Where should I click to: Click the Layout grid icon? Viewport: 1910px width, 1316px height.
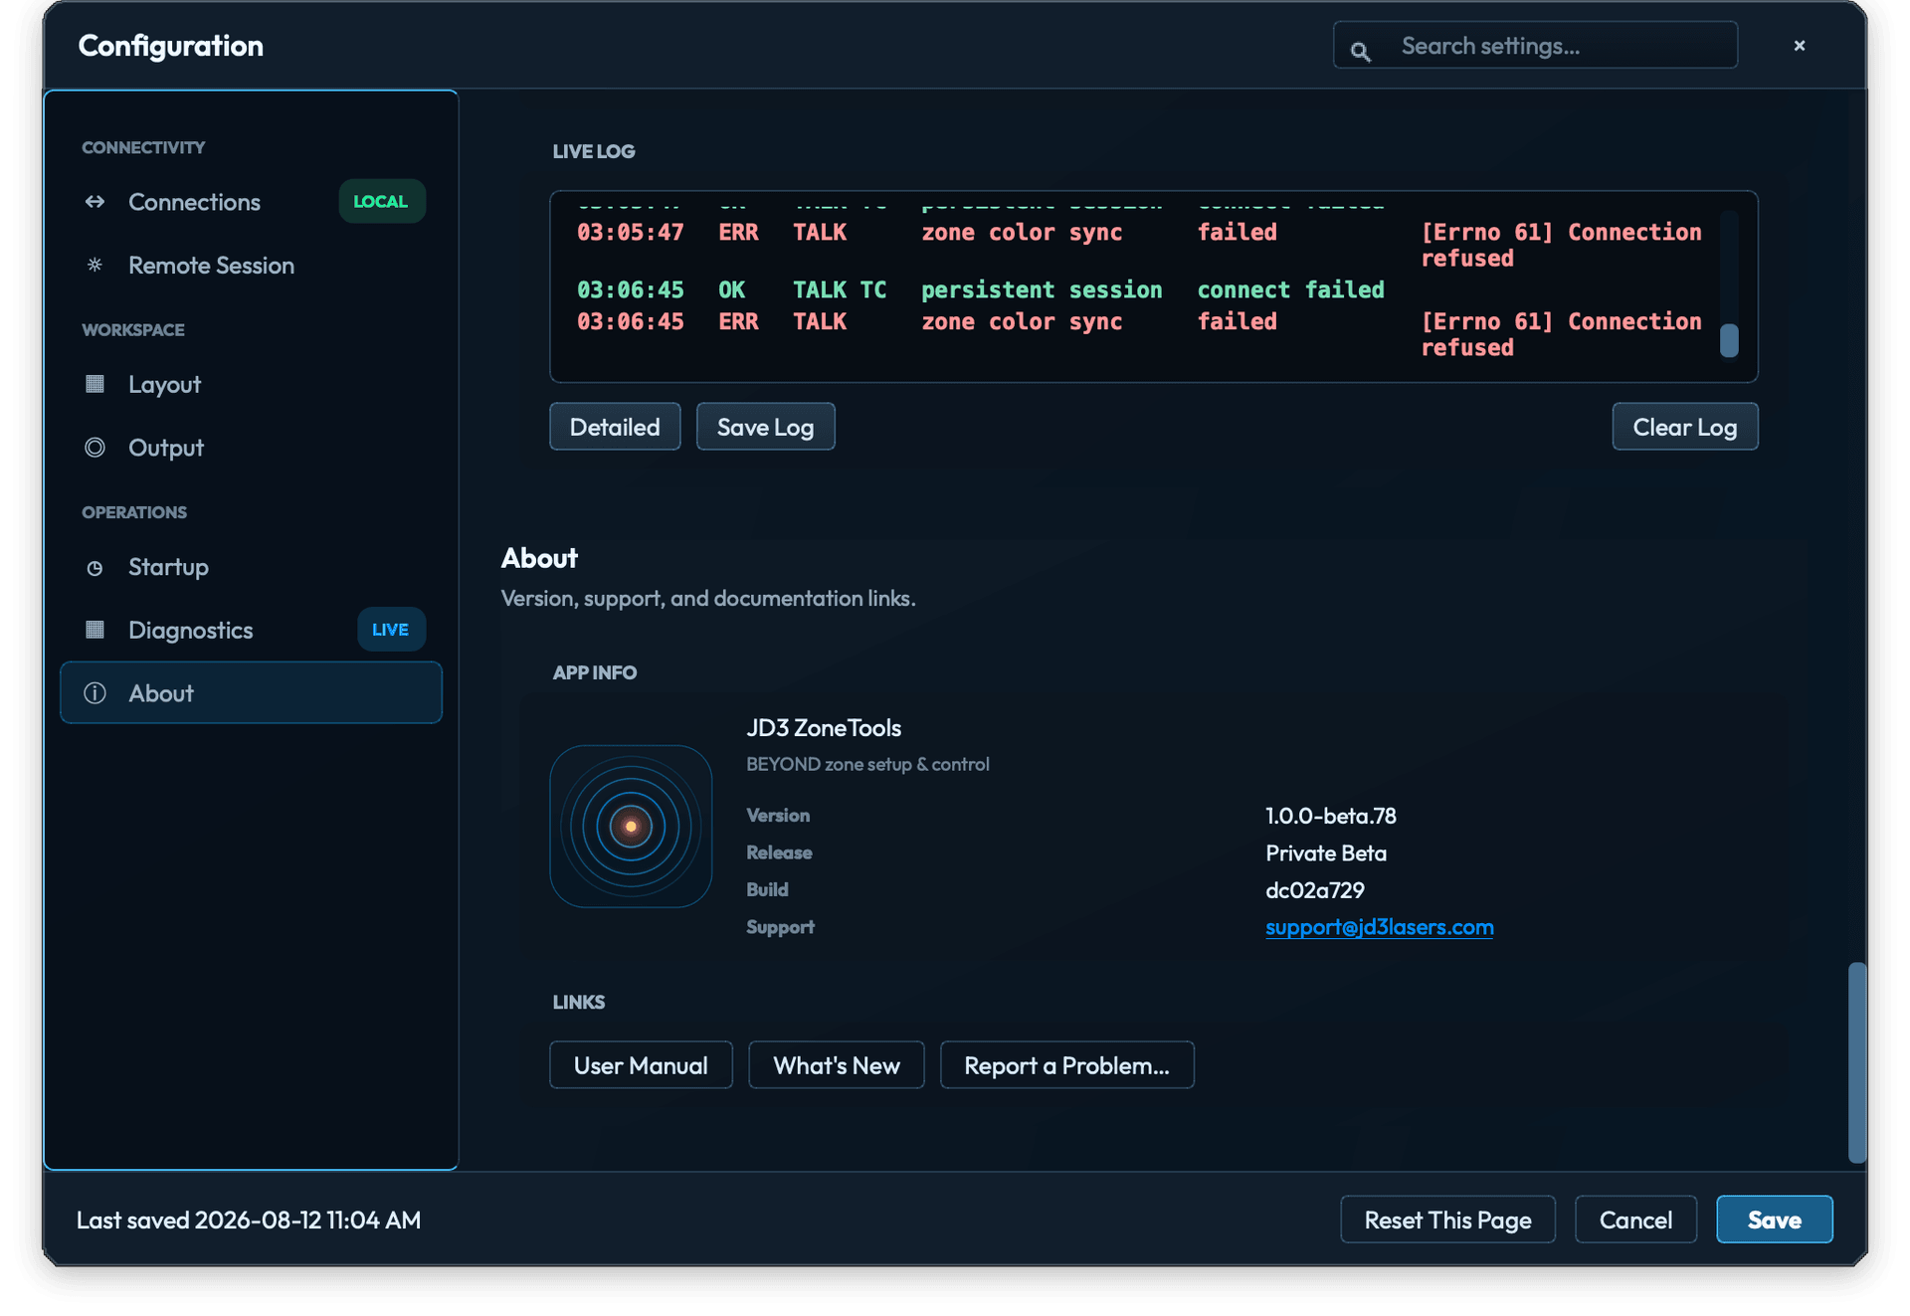tap(95, 384)
